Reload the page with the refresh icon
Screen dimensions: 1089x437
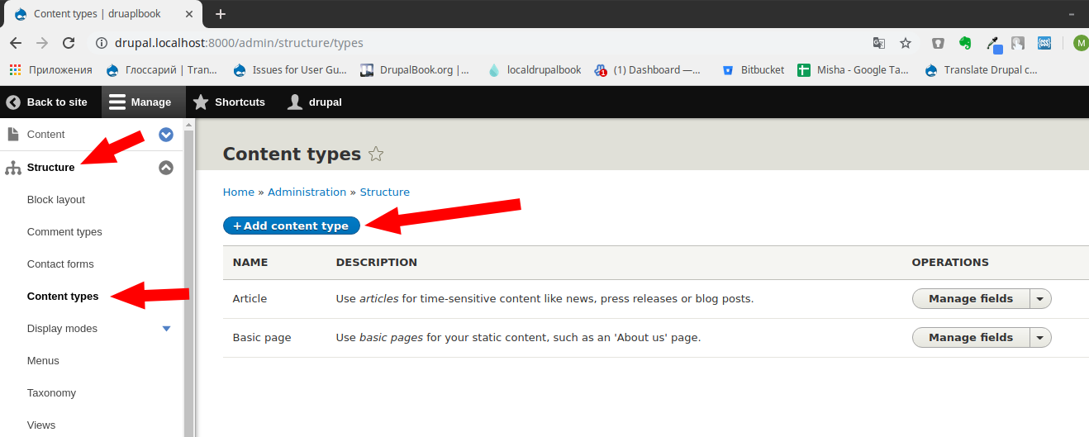(x=69, y=43)
